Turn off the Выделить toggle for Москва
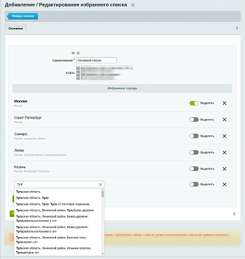Image resolution: width=245 pixels, height=259 pixels. [194, 103]
